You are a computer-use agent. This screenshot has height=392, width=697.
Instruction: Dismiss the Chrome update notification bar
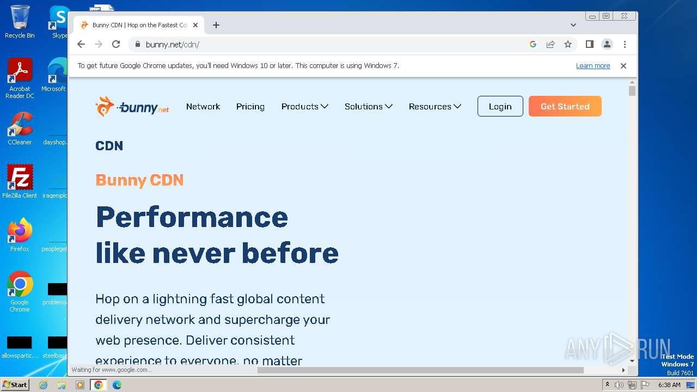click(x=623, y=66)
